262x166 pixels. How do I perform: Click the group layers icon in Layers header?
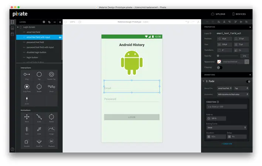coord(44,22)
